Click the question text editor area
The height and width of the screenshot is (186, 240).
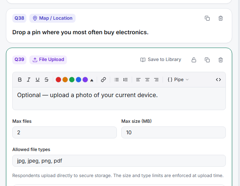[119, 99]
